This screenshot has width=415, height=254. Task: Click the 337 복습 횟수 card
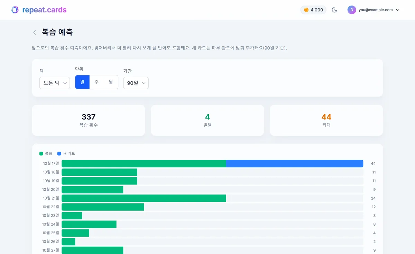89,120
